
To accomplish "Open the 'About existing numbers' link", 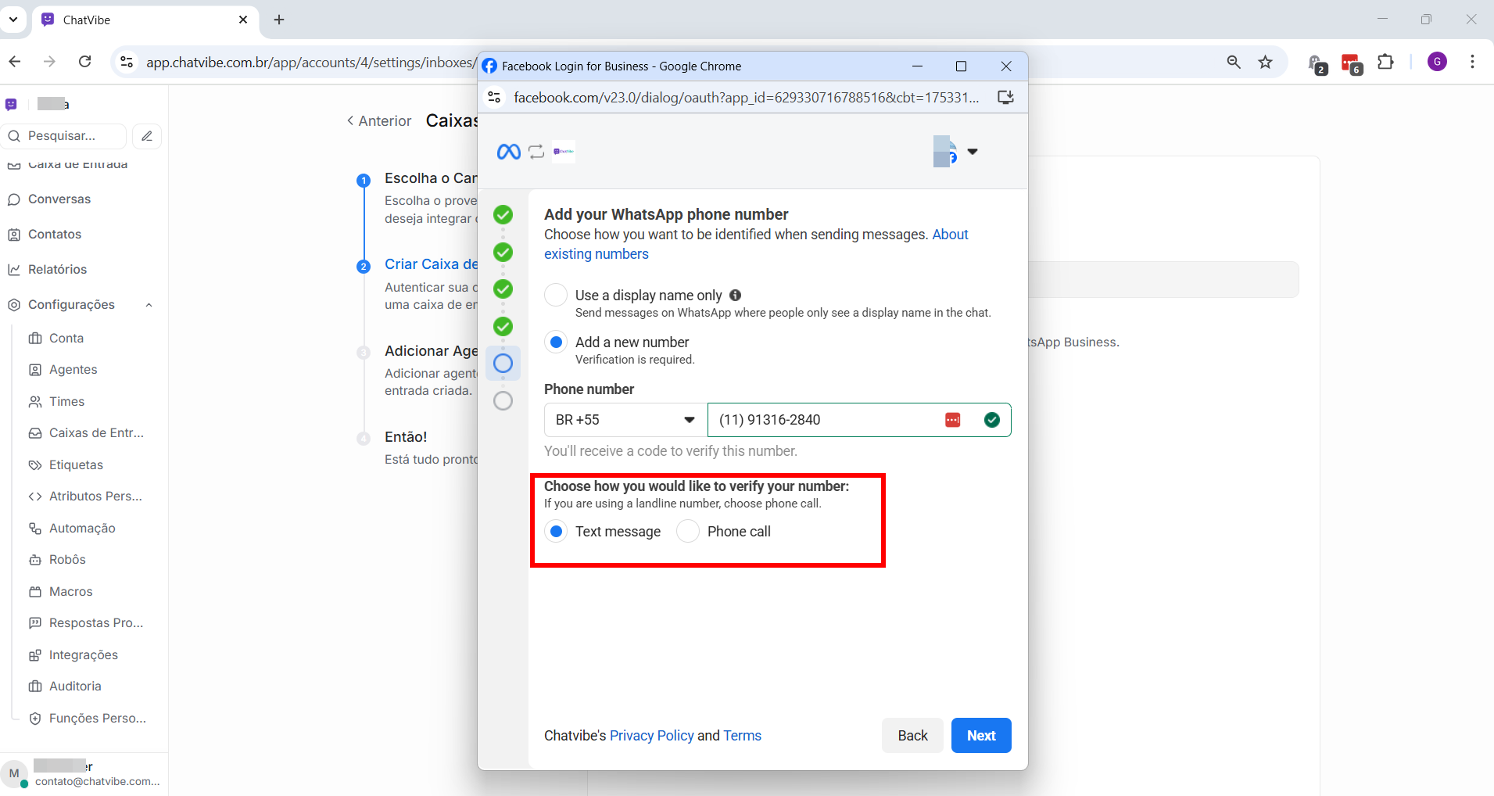I will click(756, 244).
